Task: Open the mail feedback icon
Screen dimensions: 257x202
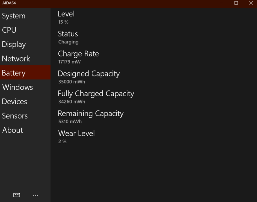Action: [x=16, y=195]
